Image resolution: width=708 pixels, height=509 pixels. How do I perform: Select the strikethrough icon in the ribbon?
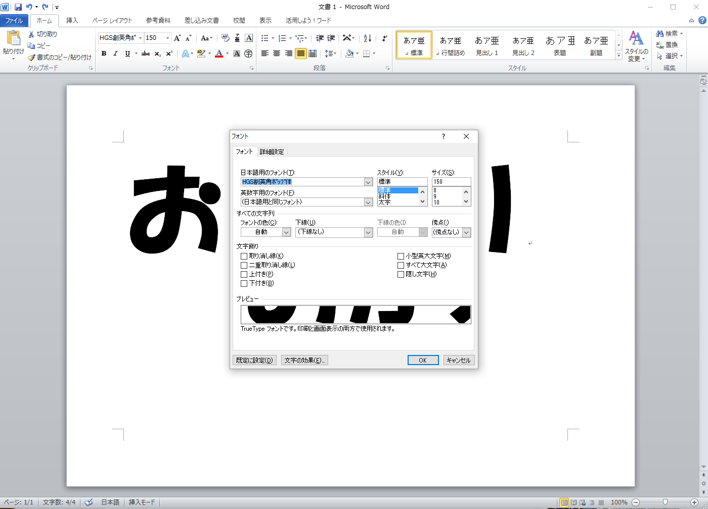[x=144, y=54]
